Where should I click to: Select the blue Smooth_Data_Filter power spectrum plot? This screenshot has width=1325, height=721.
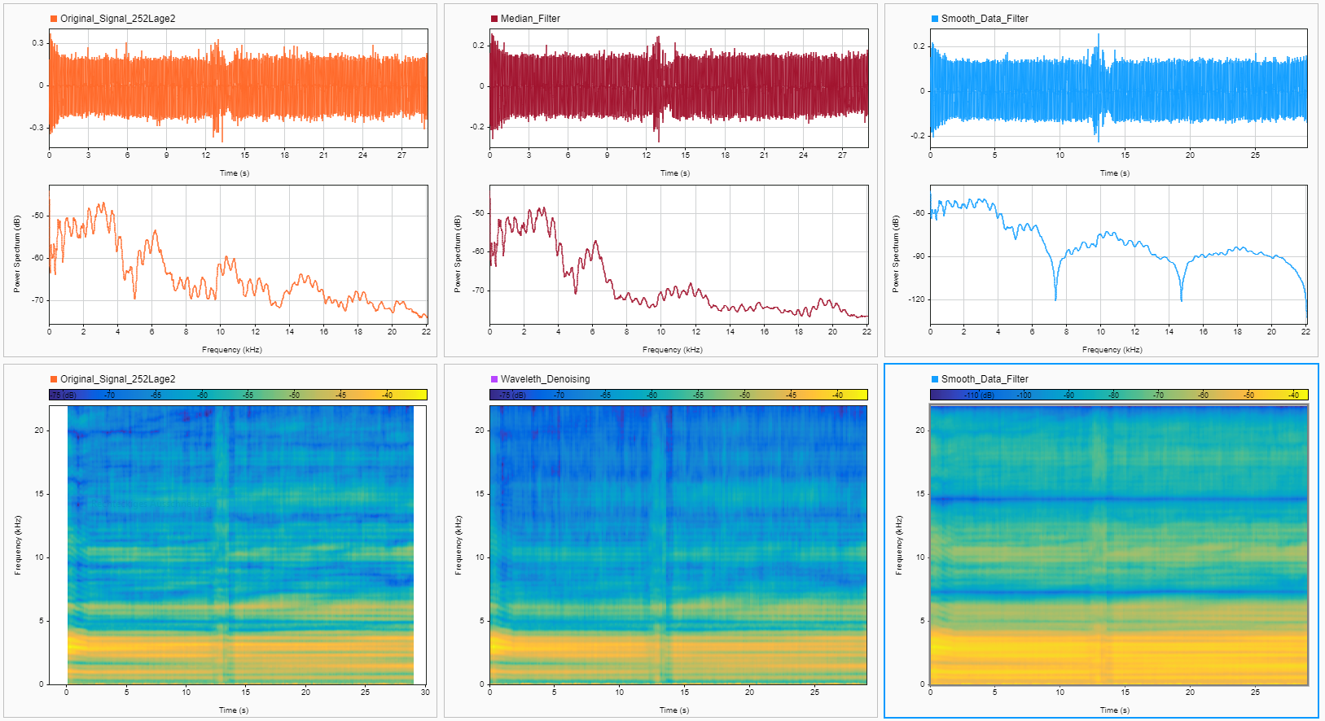coord(1119,254)
